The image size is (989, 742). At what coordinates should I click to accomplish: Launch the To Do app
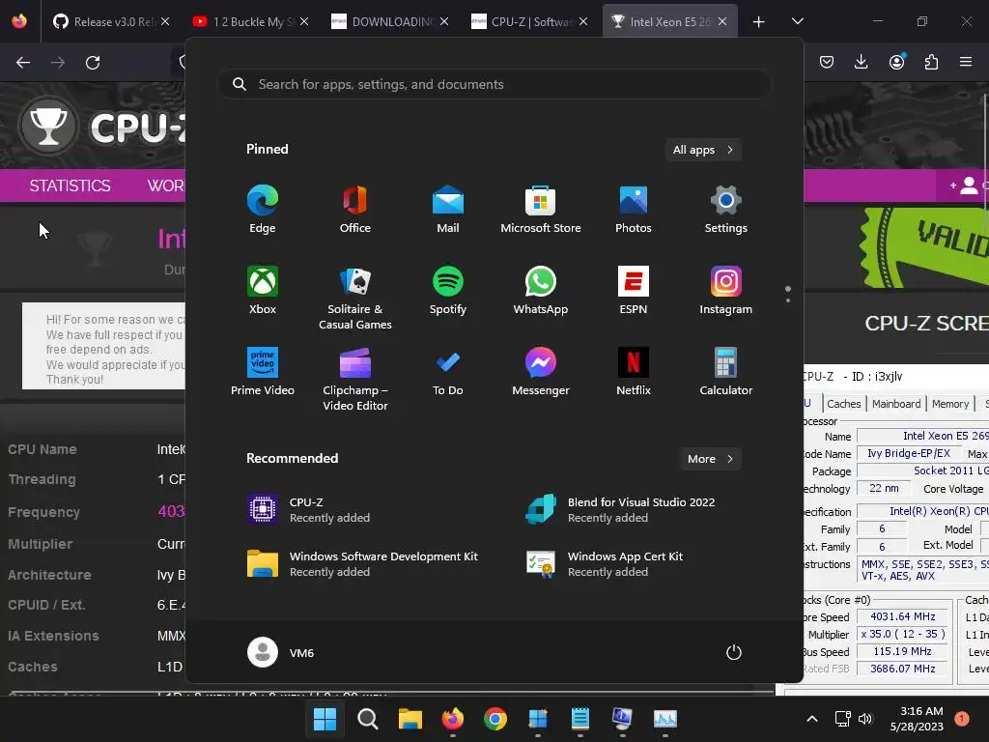click(448, 372)
